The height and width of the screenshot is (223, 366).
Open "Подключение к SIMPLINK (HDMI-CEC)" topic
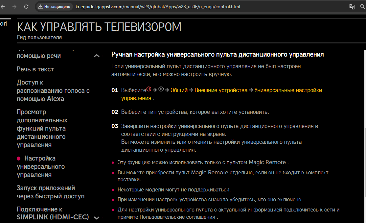(x=53, y=213)
